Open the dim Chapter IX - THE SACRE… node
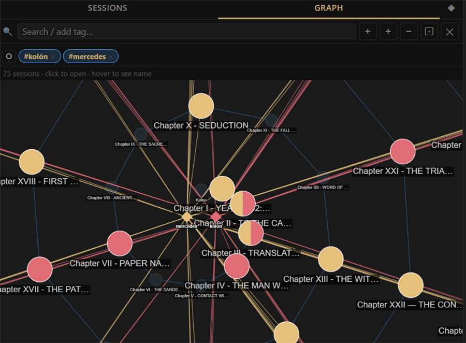Image resolution: width=466 pixels, height=343 pixels. (141, 134)
